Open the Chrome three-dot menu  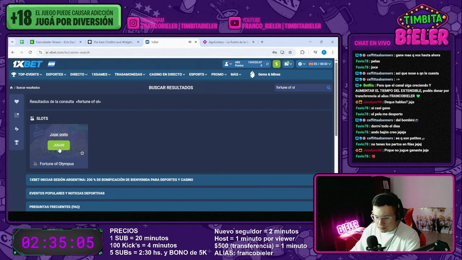coord(332,52)
